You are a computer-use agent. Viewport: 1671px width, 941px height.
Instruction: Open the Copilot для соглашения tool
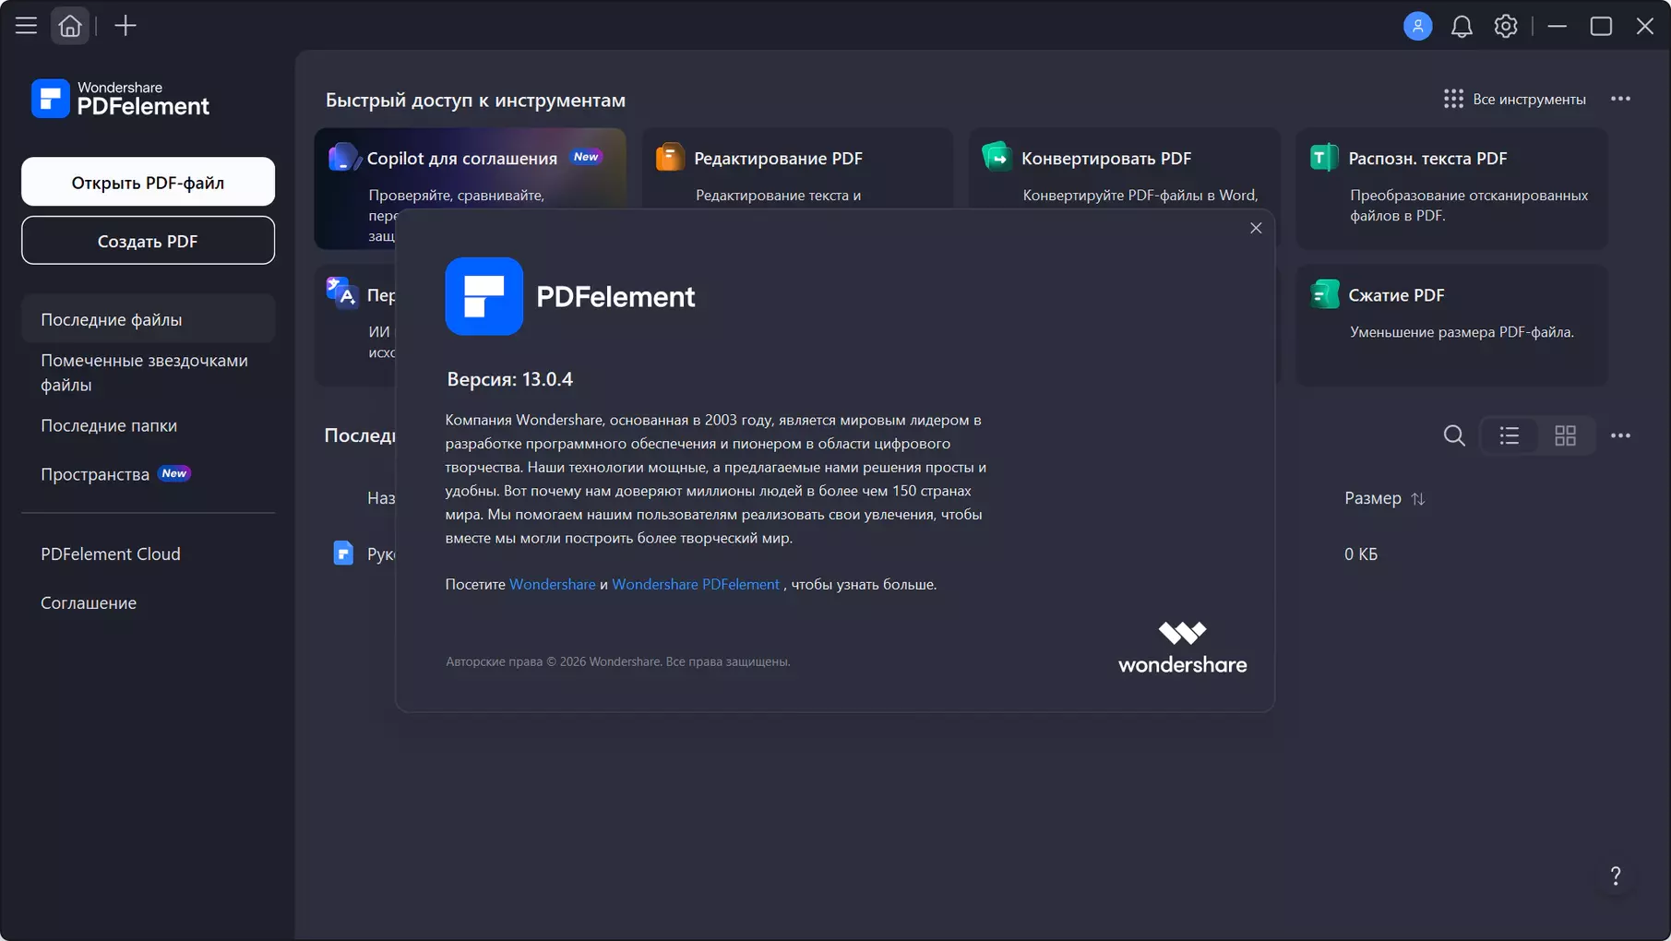[x=470, y=188]
